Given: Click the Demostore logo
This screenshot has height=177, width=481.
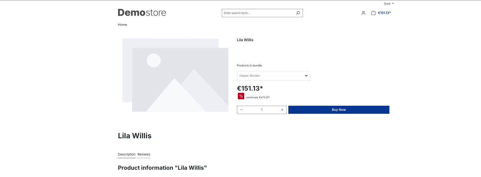Looking at the screenshot, I should (142, 13).
